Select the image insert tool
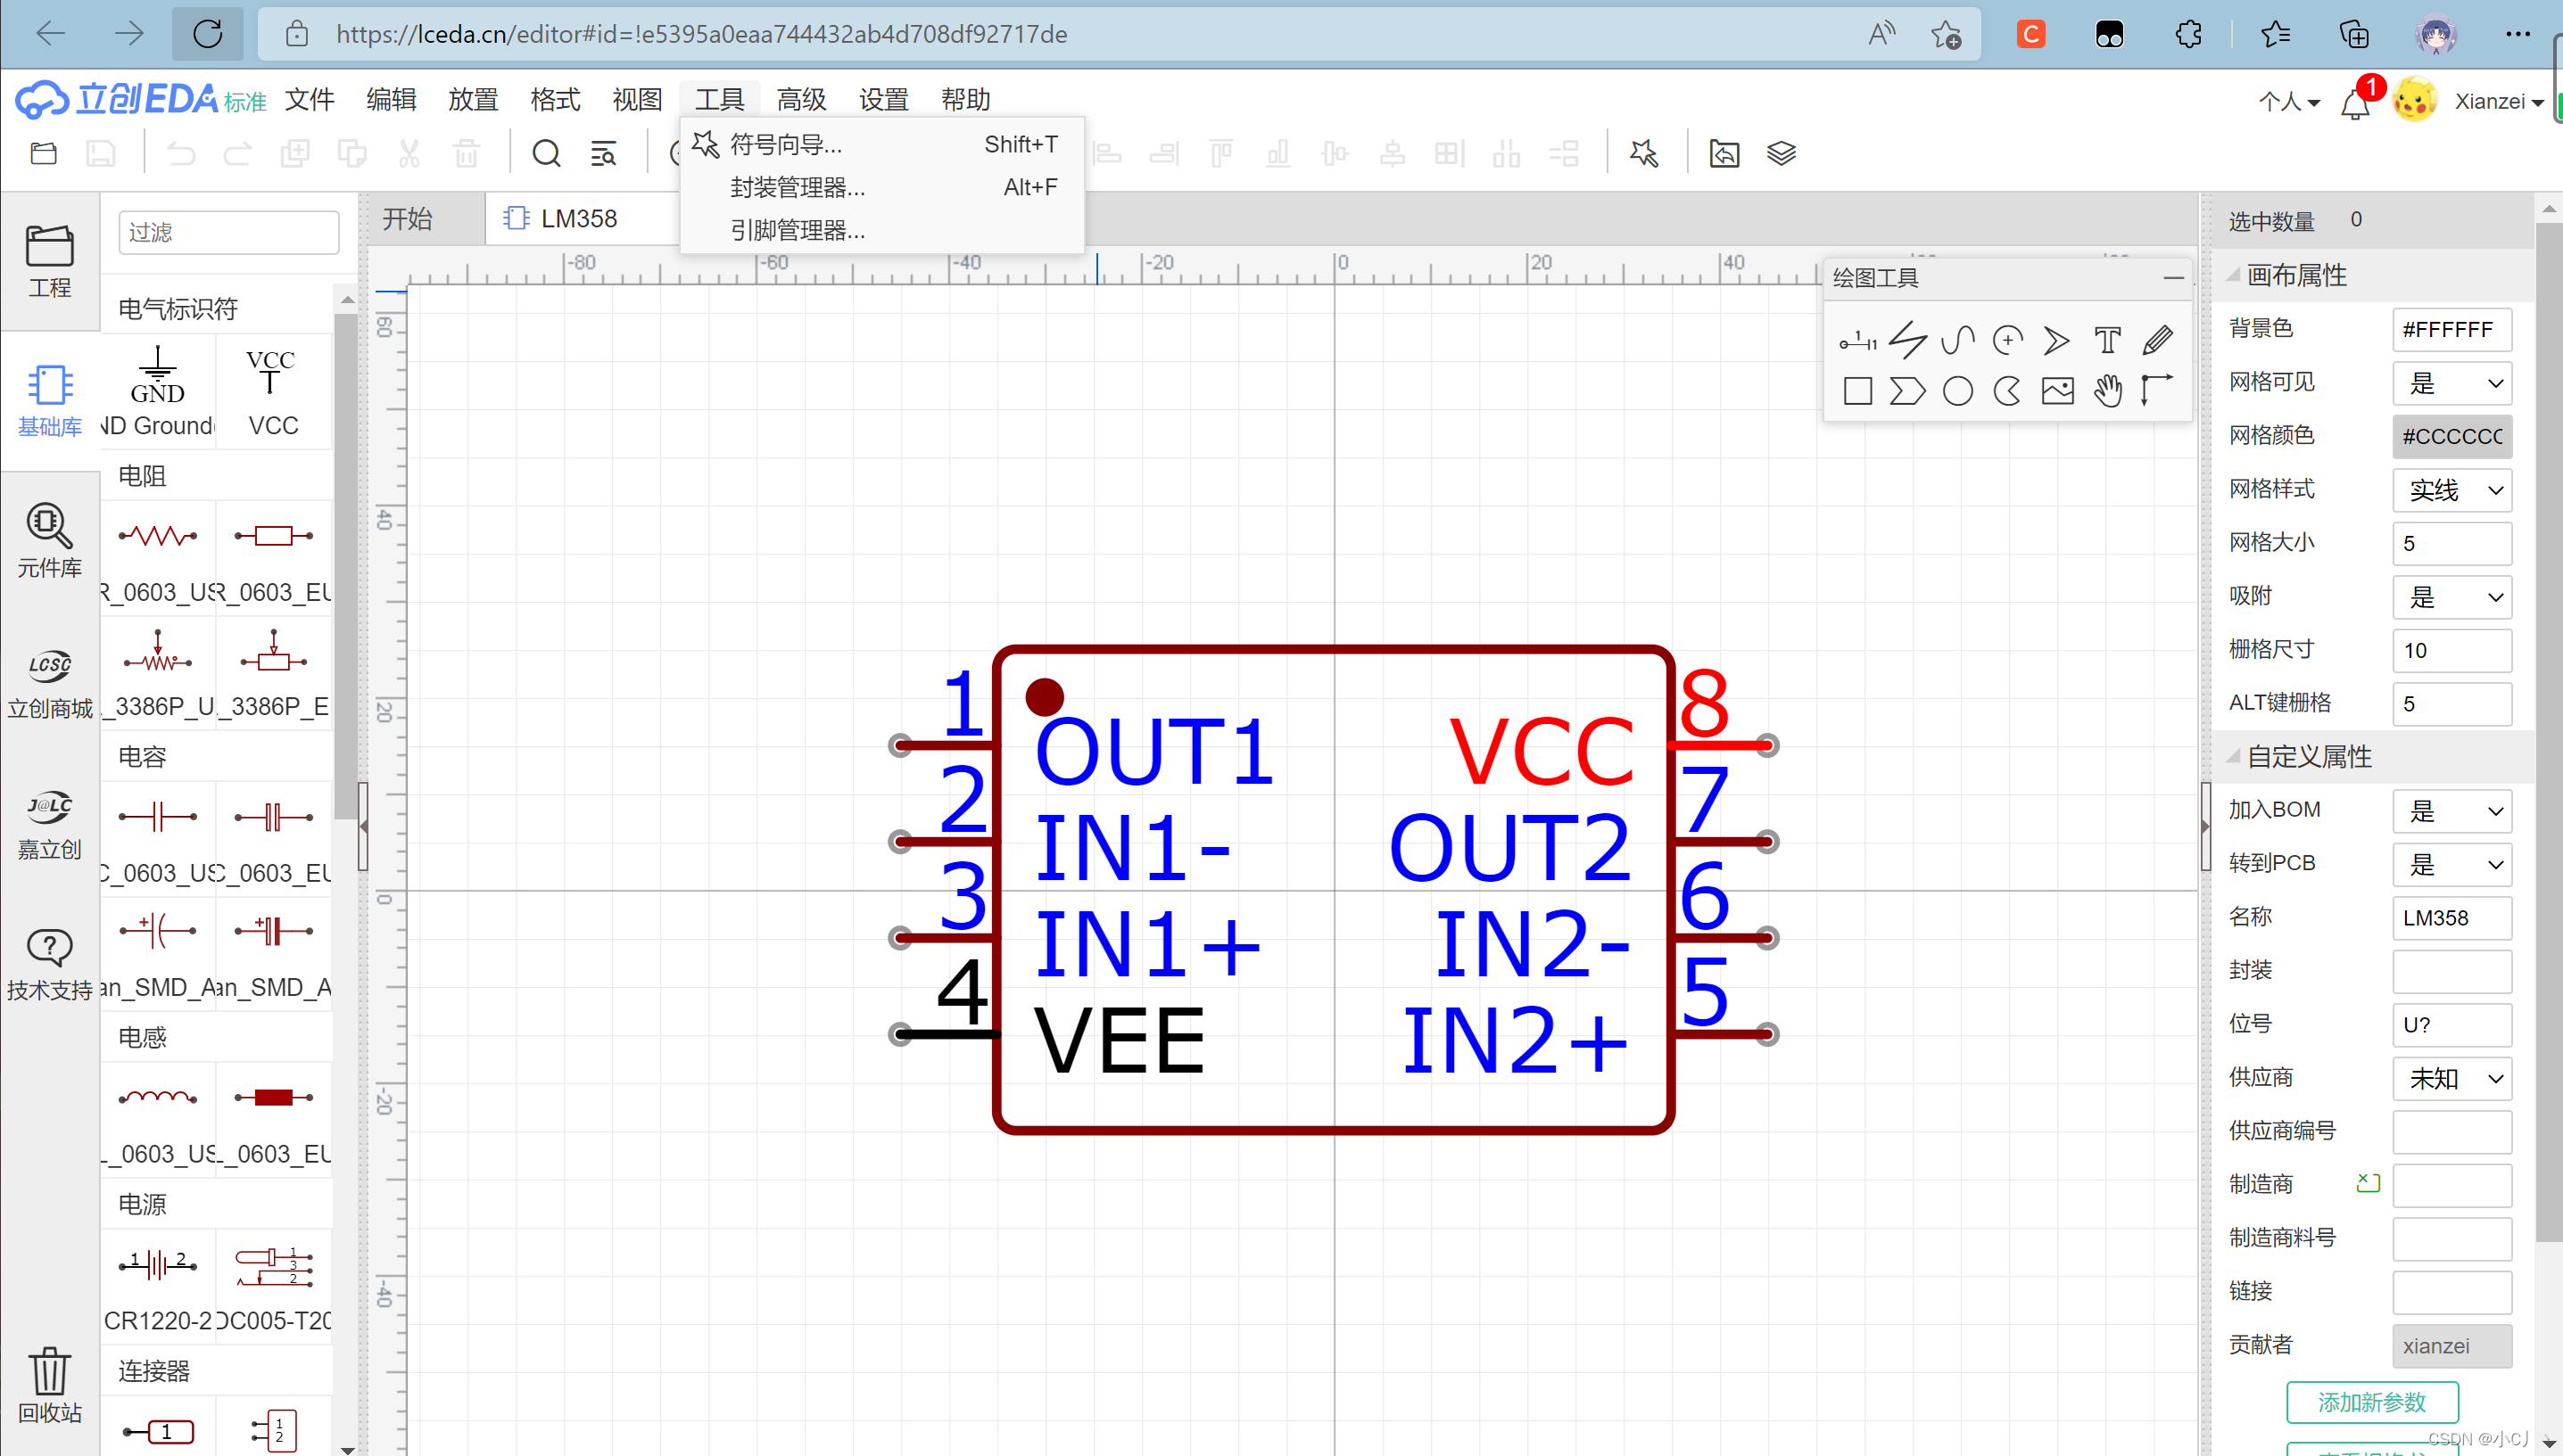 (x=2057, y=391)
